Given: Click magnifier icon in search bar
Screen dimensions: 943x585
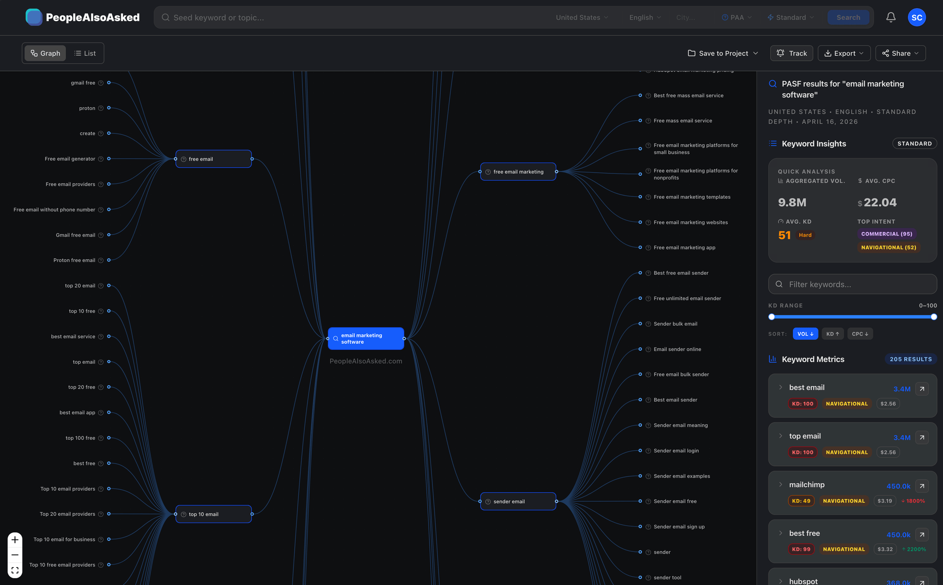Looking at the screenshot, I should [165, 17].
